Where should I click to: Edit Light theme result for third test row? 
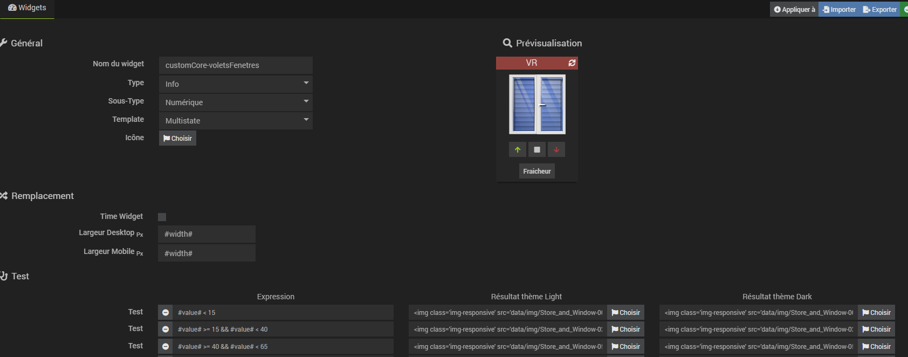coord(508,346)
